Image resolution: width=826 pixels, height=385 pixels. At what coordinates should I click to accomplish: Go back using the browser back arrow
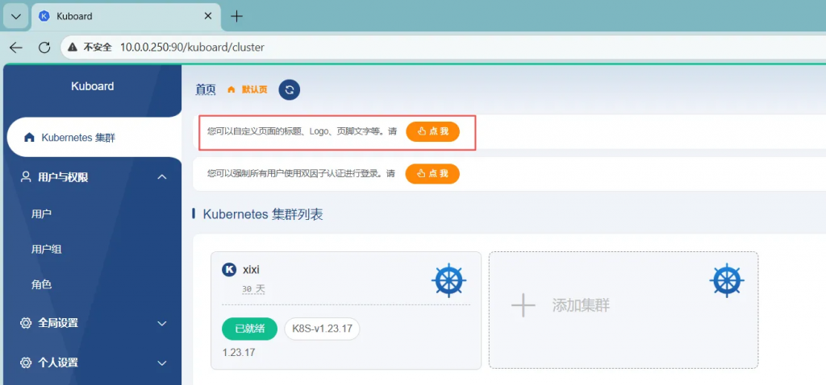click(x=16, y=48)
